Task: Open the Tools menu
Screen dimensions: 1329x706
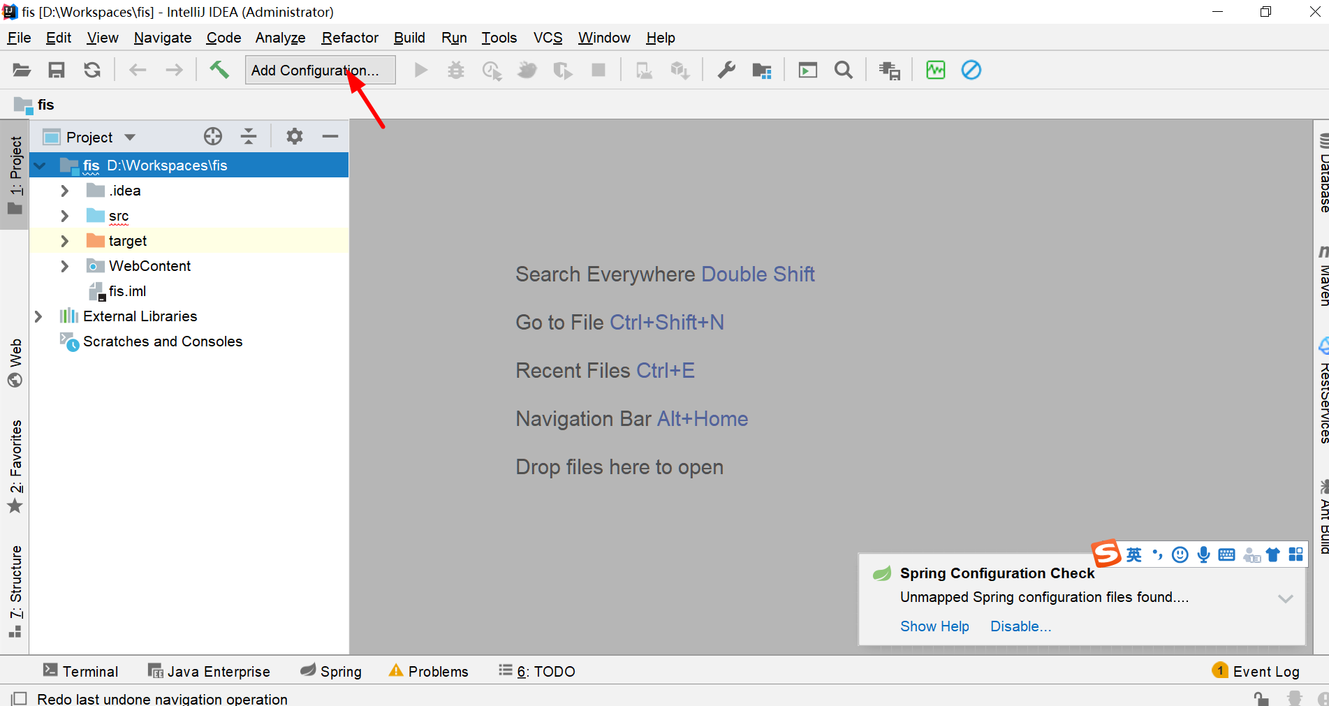Action: coord(499,38)
